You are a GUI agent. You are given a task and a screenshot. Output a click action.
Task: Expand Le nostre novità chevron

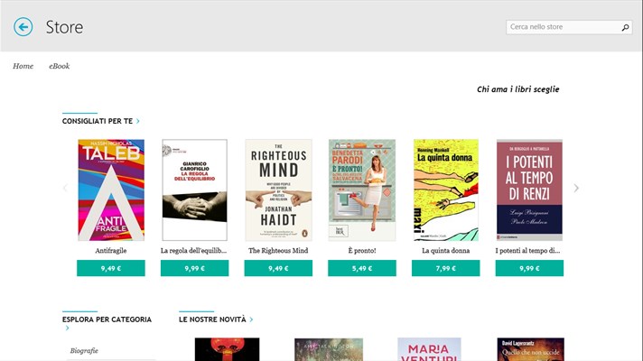tap(251, 319)
